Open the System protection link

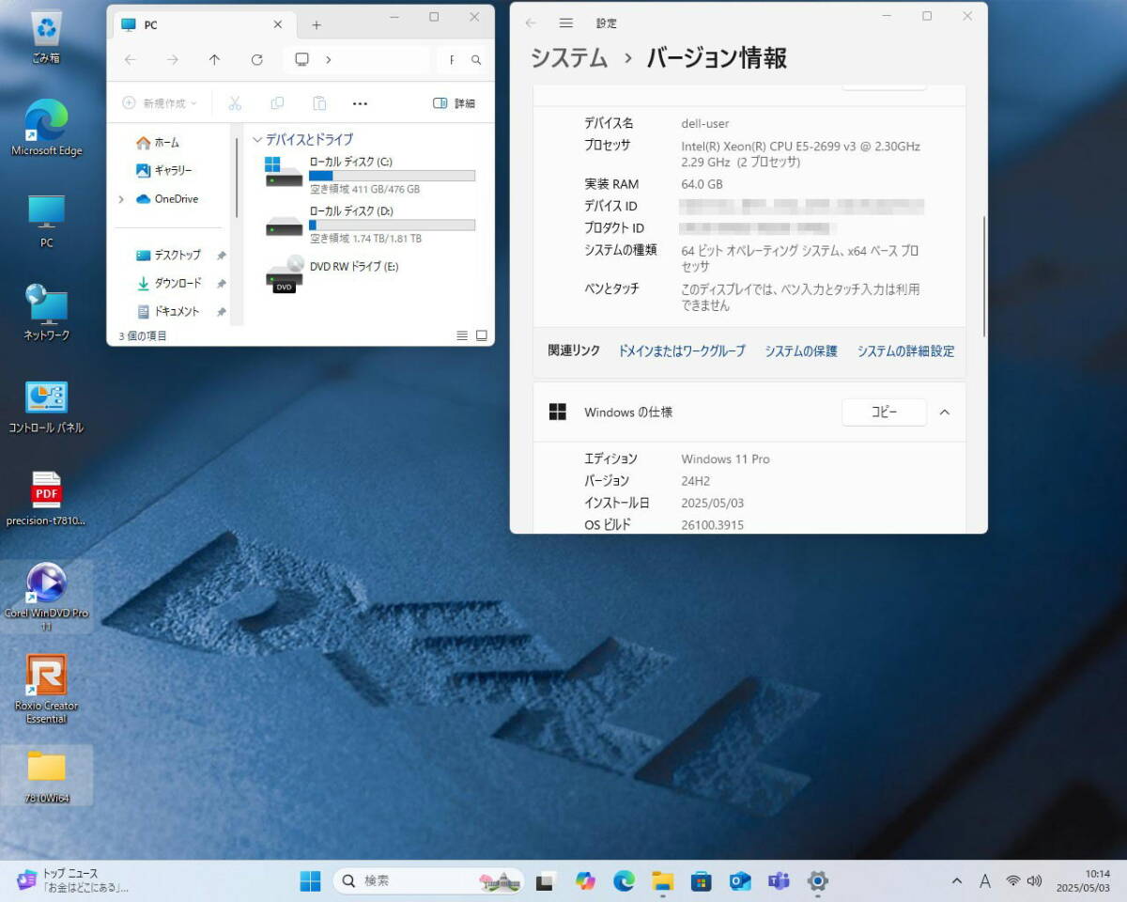click(x=800, y=351)
